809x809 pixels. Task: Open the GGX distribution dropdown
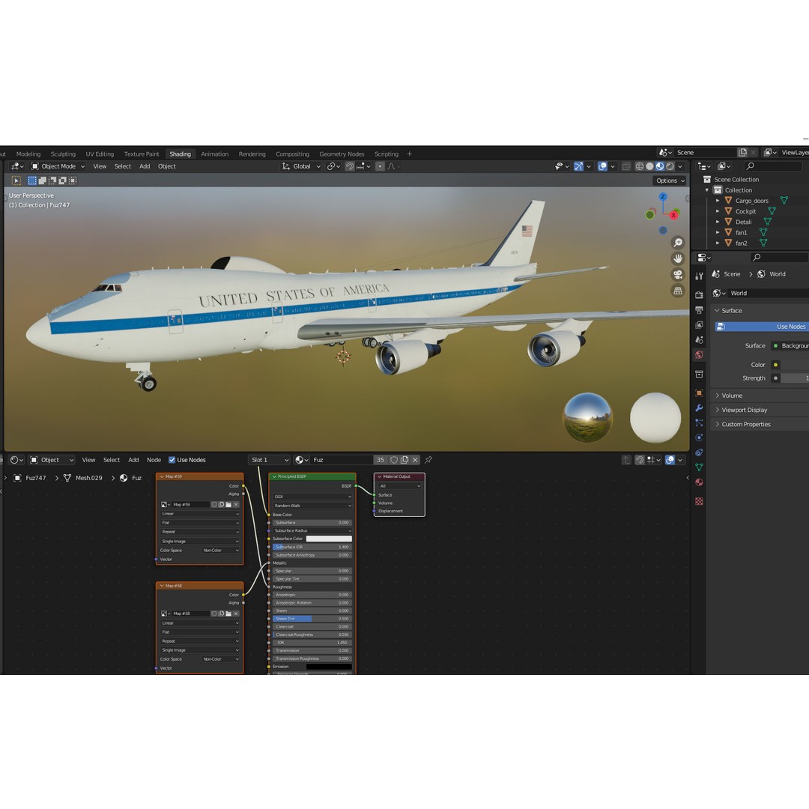click(312, 497)
